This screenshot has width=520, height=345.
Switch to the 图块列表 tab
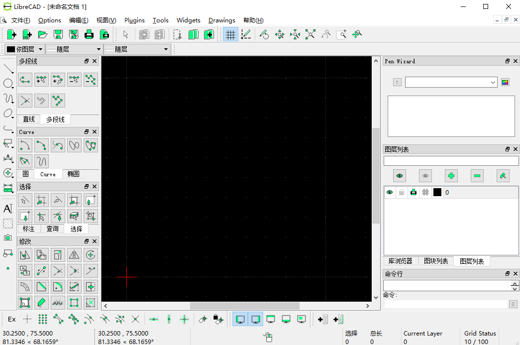point(436,261)
